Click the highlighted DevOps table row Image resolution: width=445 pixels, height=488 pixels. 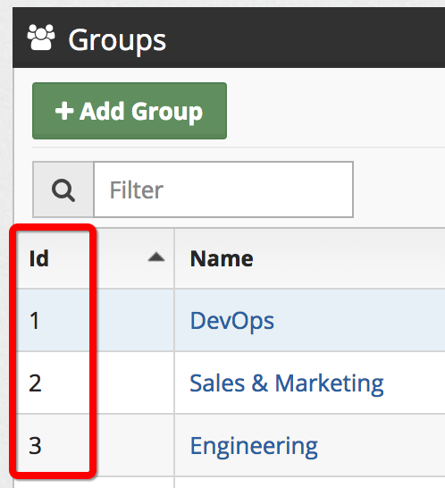pos(231,320)
